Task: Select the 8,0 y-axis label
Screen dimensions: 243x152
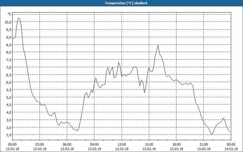Action: (9, 52)
